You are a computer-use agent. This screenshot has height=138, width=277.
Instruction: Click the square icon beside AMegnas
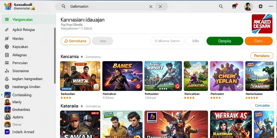pyautogui.click(x=7, y=55)
